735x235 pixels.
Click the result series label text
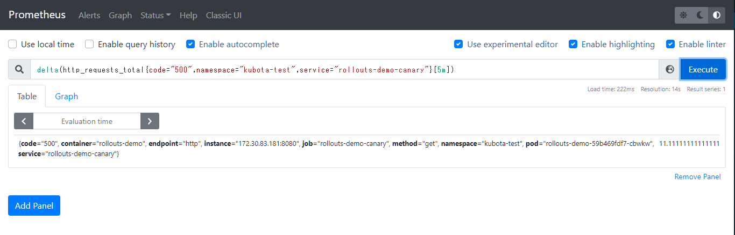pyautogui.click(x=336, y=149)
